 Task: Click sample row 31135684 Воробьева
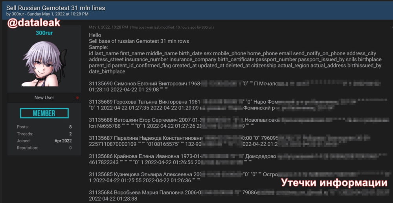pyautogui.click(x=235, y=196)
